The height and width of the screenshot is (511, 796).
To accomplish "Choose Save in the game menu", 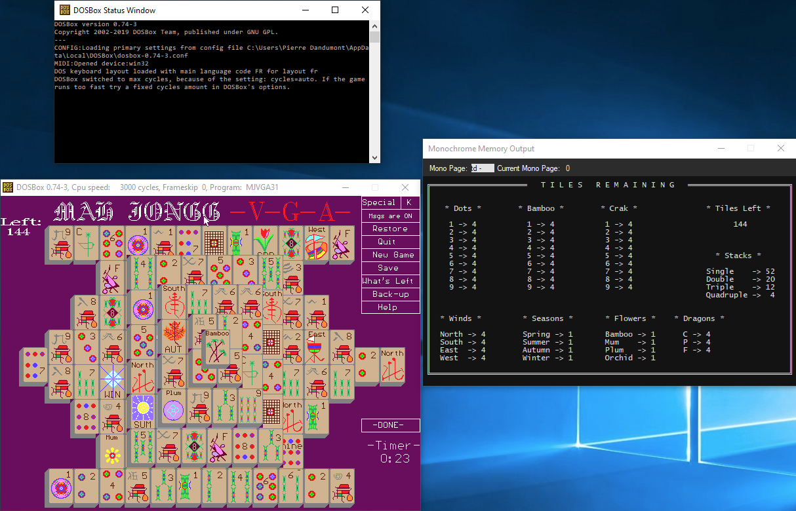I will click(x=390, y=268).
